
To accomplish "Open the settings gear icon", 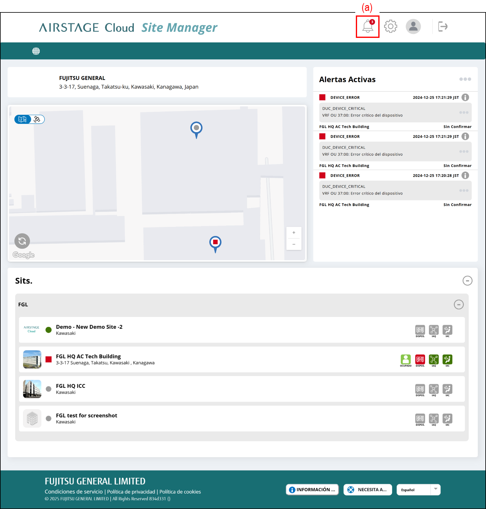I will click(x=390, y=27).
